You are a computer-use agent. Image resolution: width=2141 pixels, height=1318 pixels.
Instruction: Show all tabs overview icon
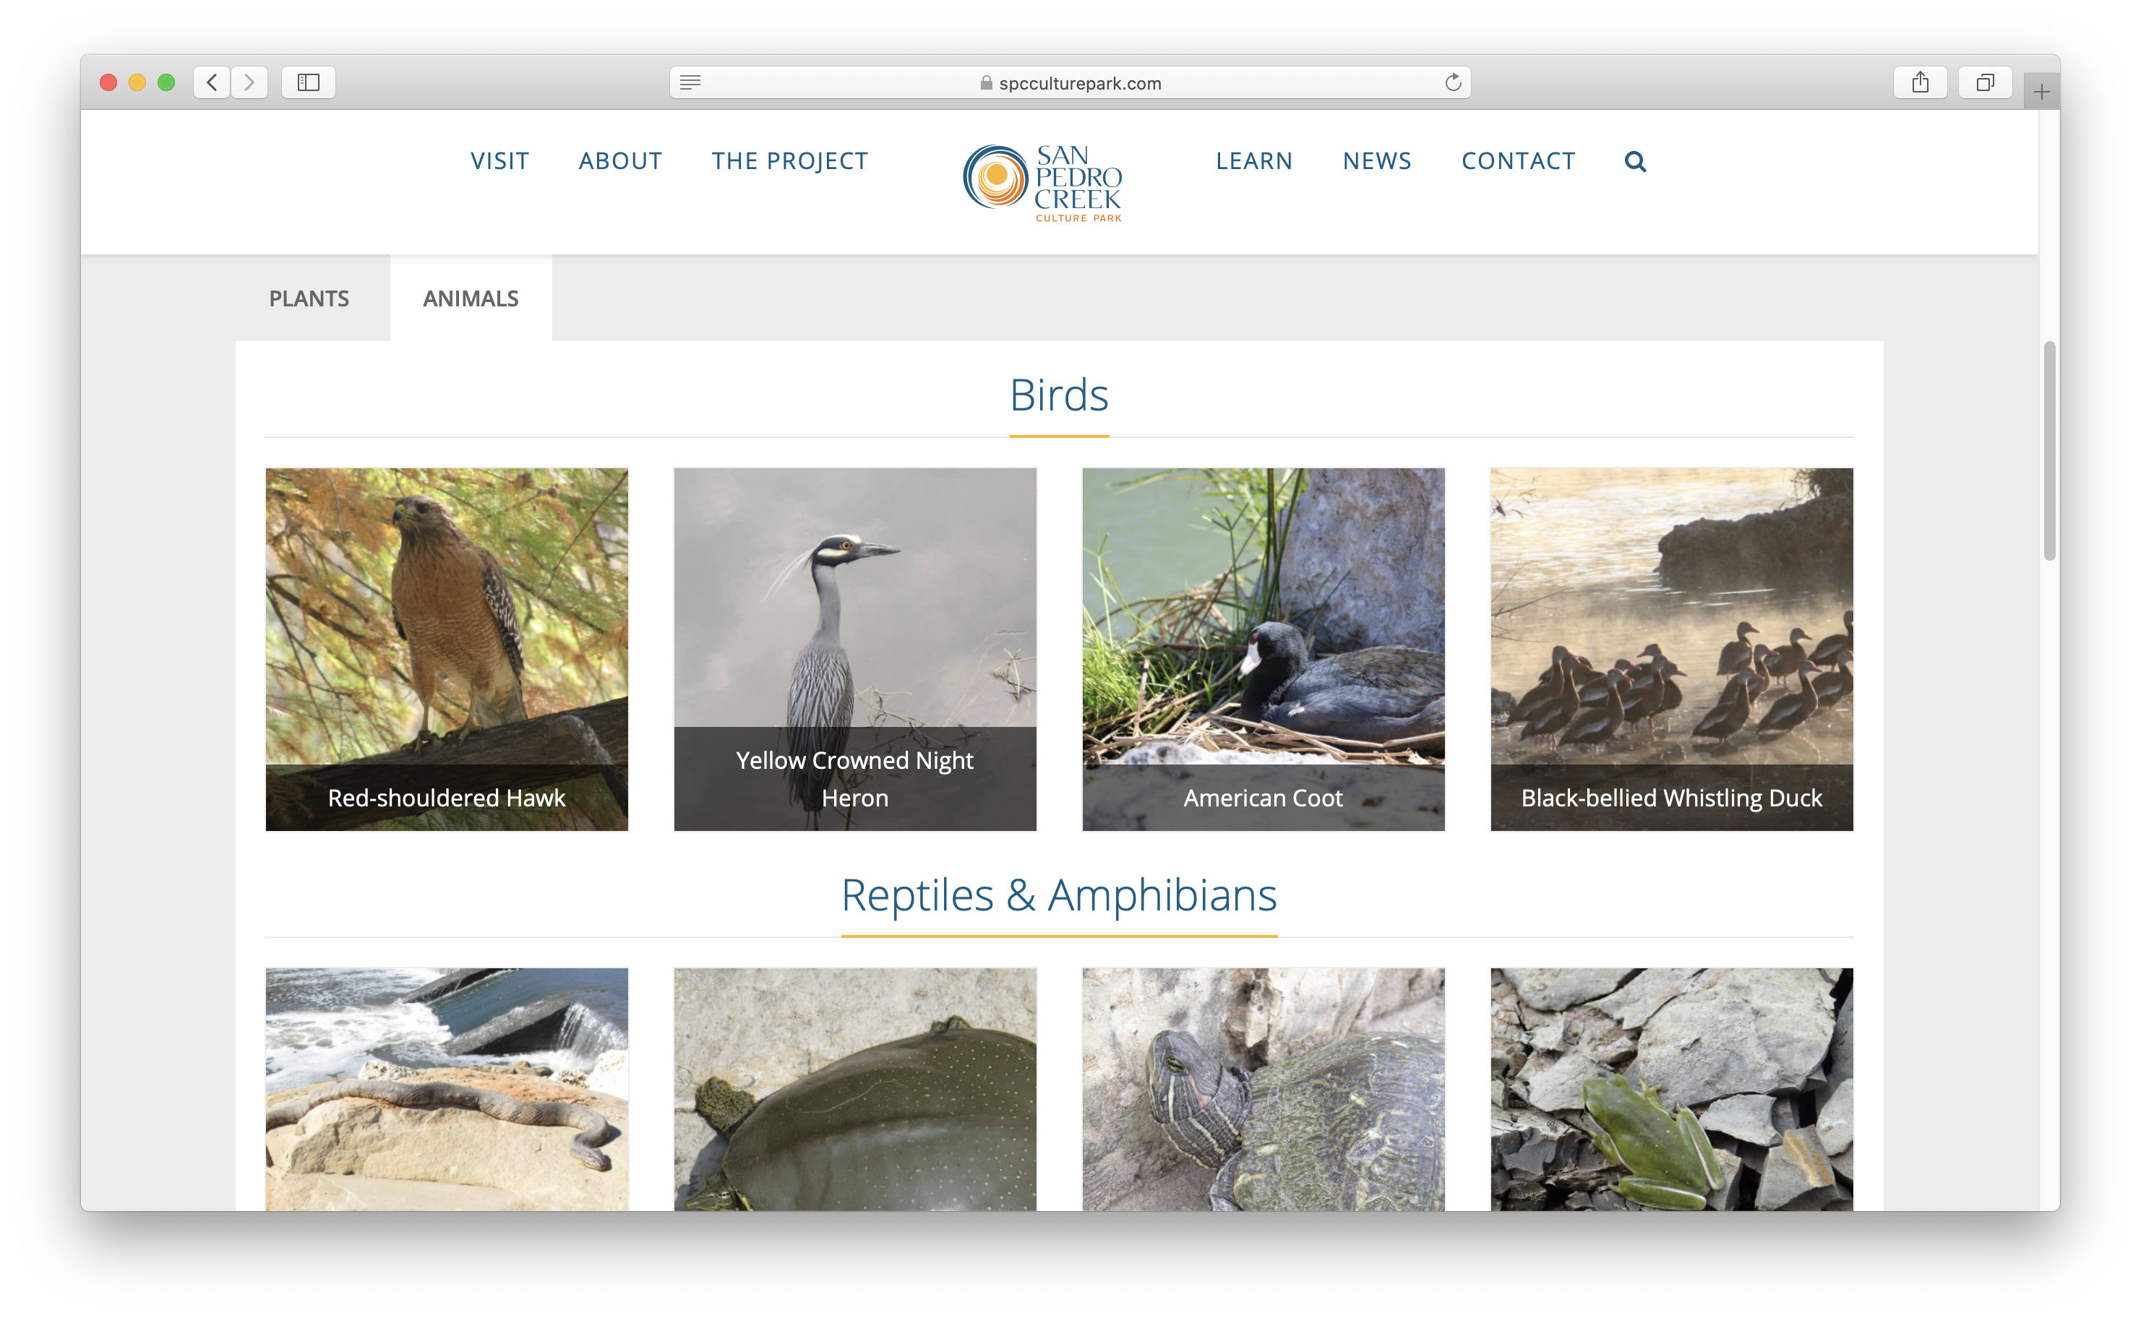[x=1985, y=83]
